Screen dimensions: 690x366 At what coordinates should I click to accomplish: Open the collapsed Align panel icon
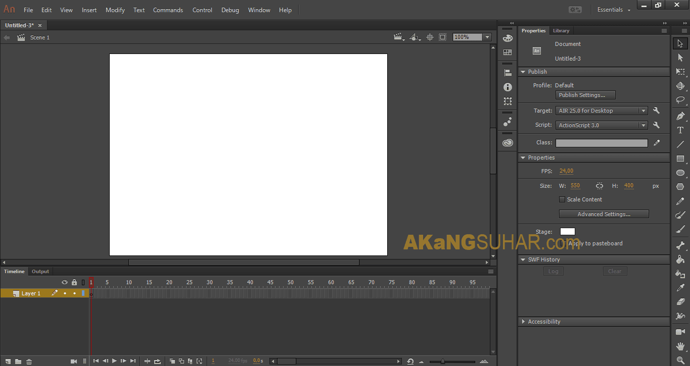pos(508,73)
